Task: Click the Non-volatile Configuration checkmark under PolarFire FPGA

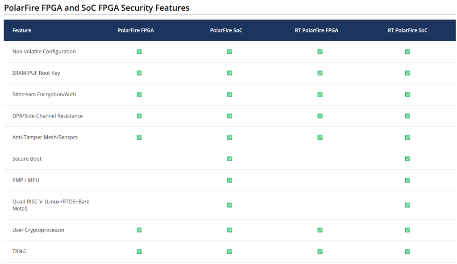Action: pyautogui.click(x=139, y=52)
